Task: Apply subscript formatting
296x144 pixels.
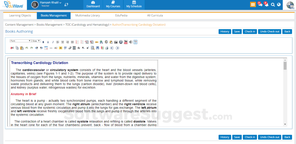Action: click(83, 48)
